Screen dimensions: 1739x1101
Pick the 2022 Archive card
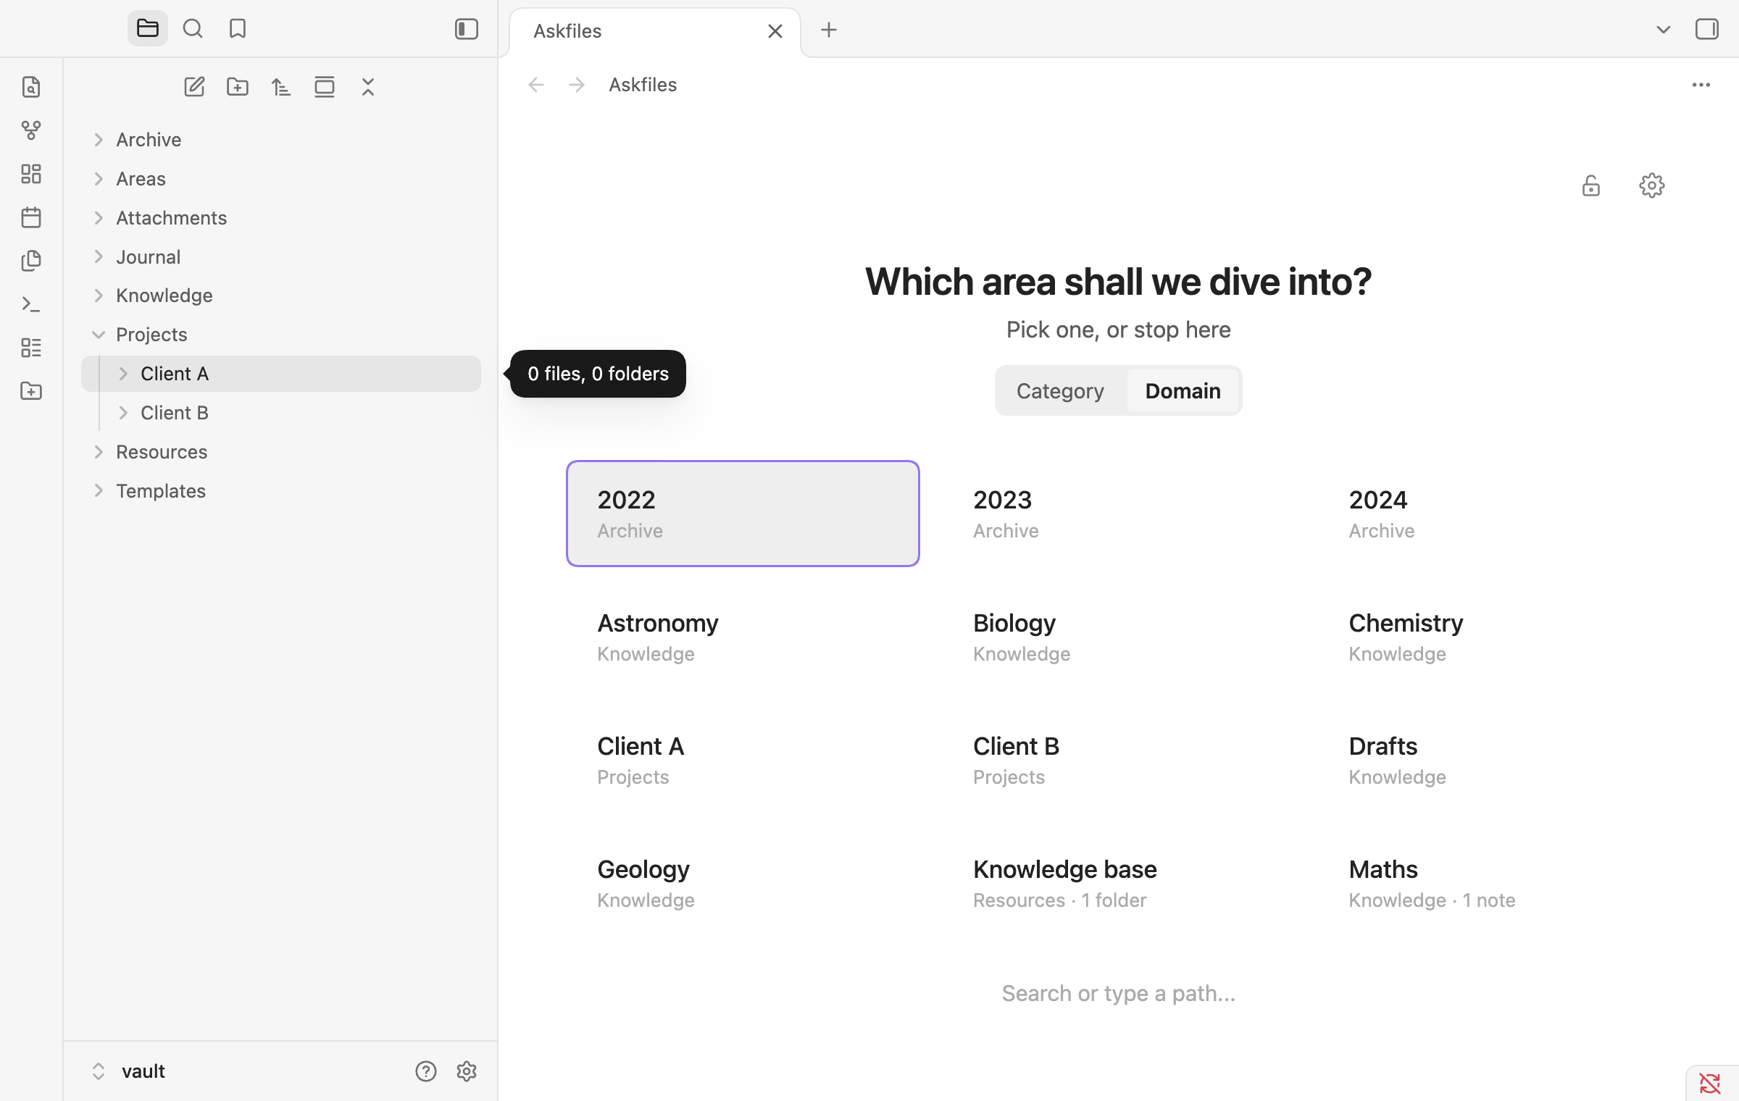[743, 514]
